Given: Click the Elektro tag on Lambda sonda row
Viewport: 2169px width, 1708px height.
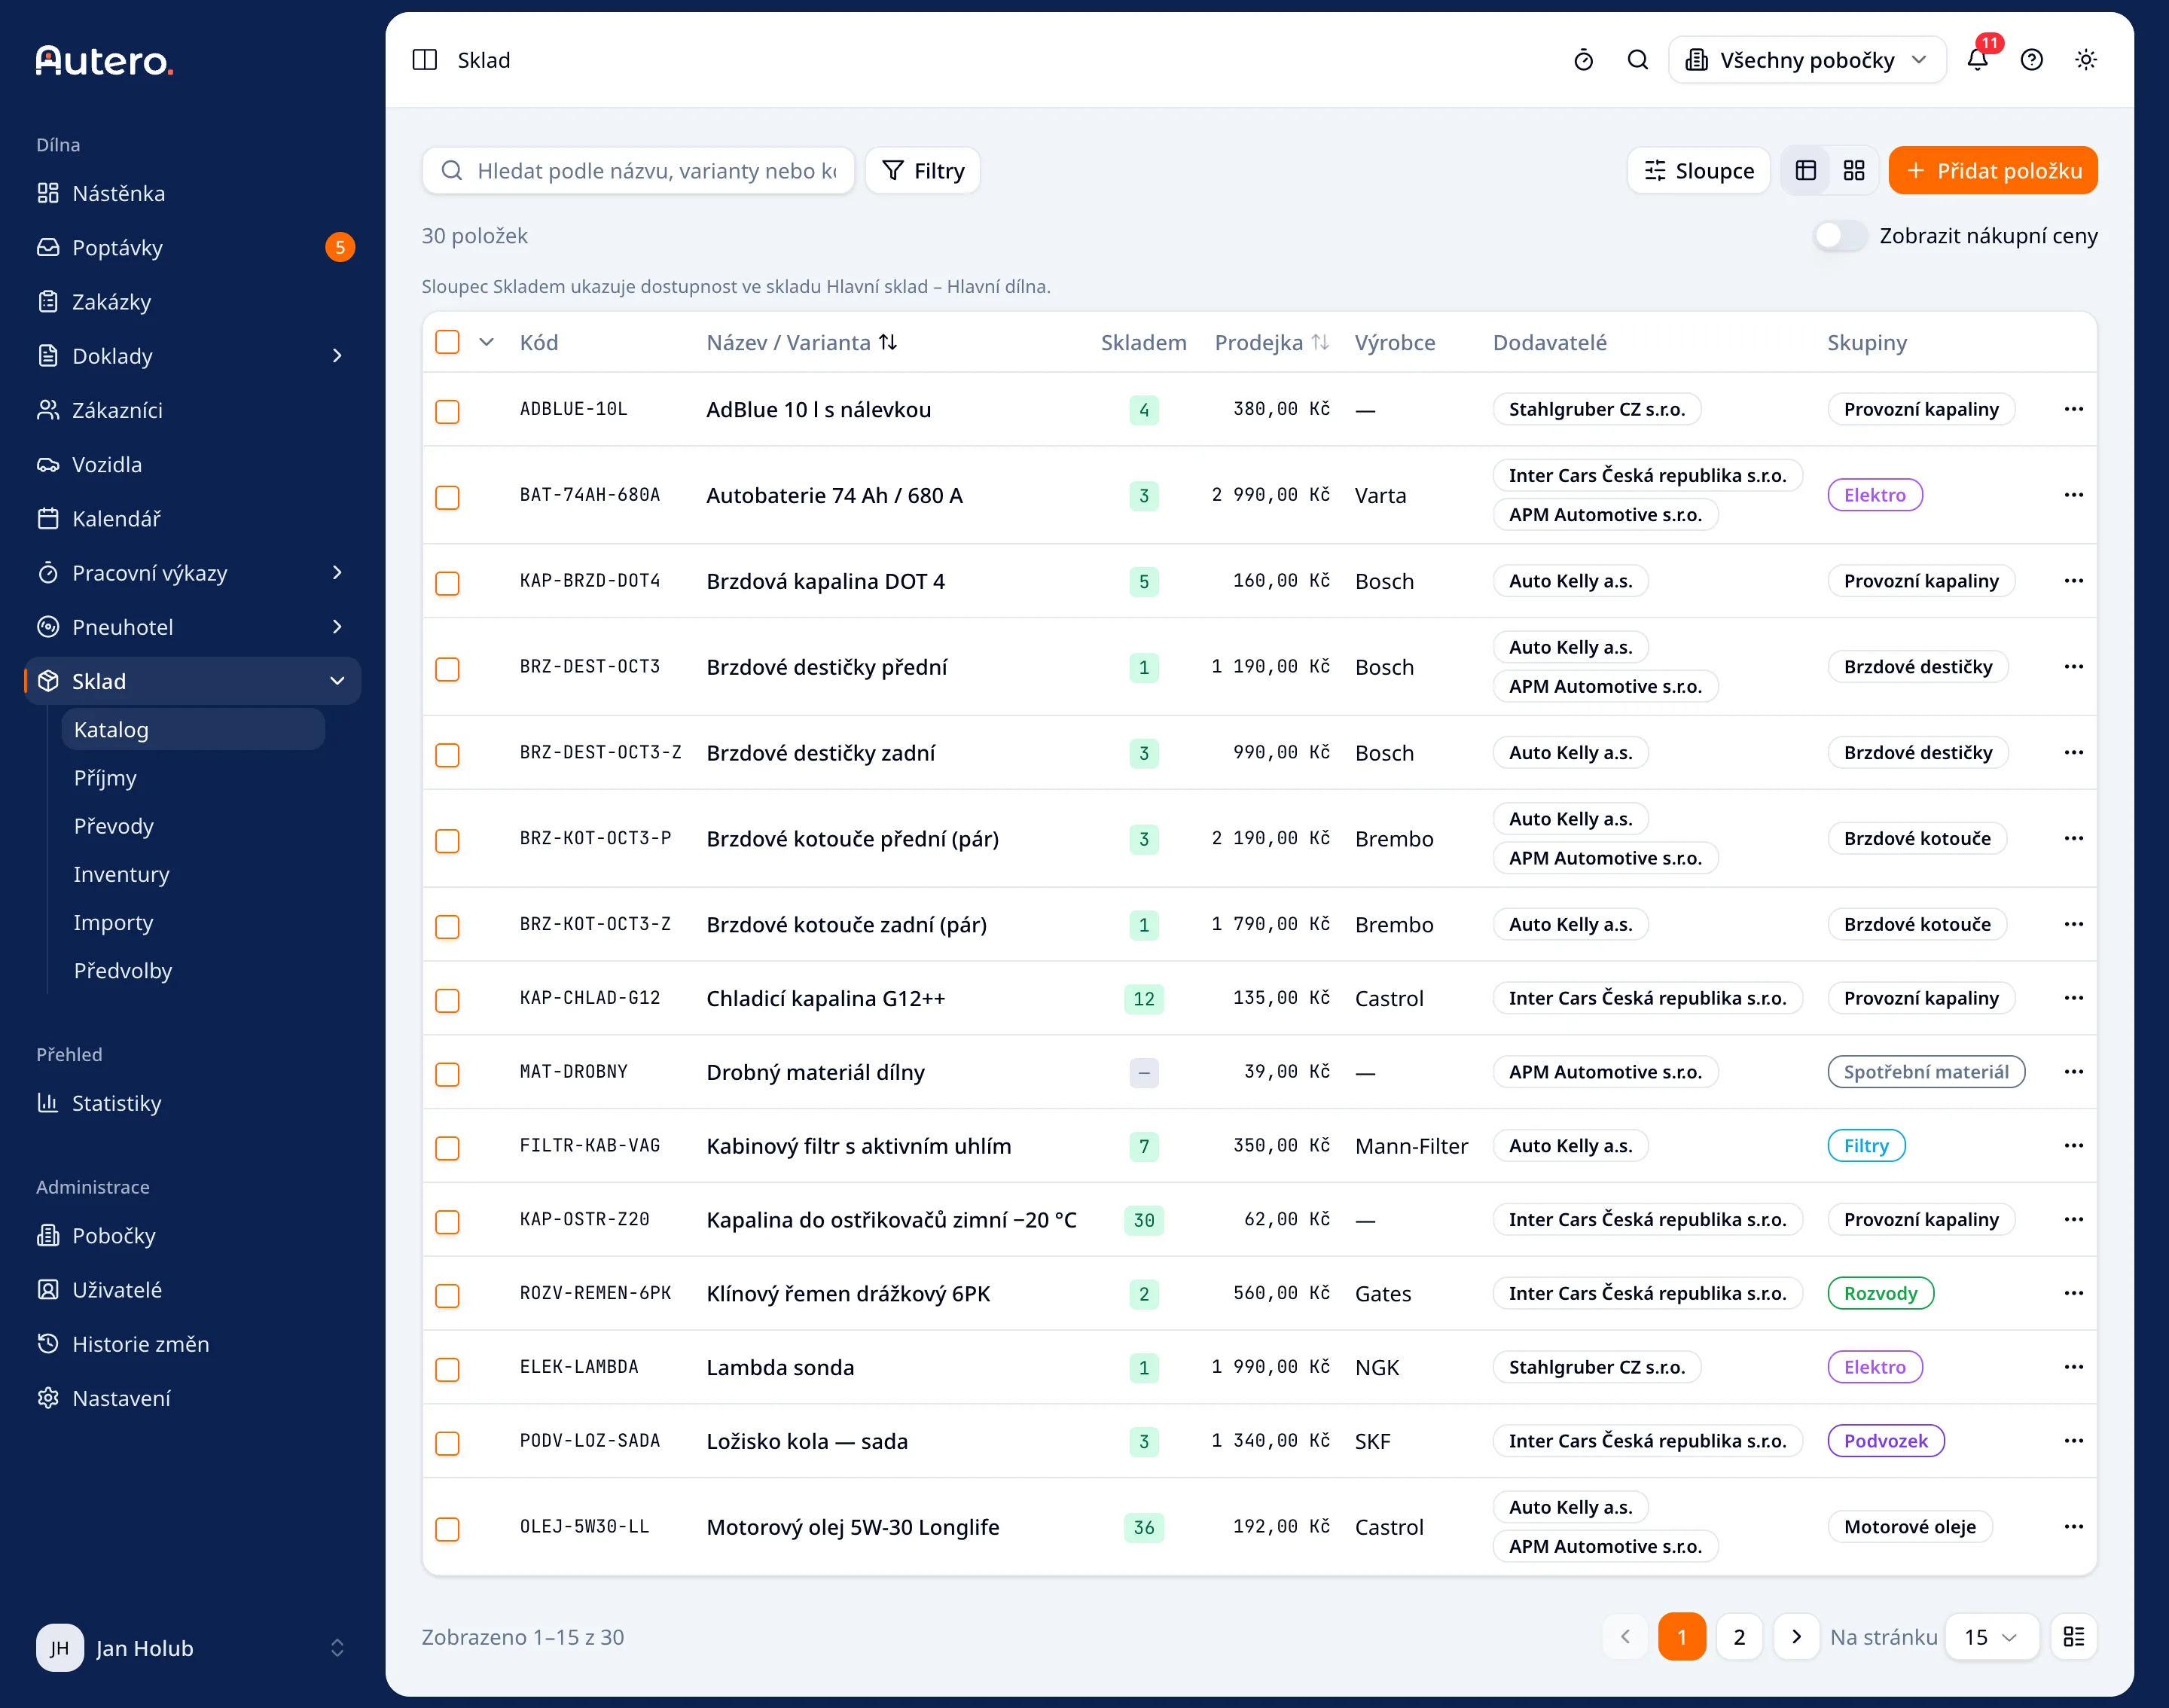Looking at the screenshot, I should 1874,1367.
